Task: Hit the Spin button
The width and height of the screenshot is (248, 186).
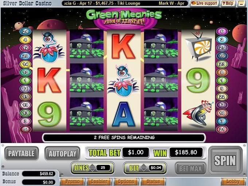Action: coord(225,160)
